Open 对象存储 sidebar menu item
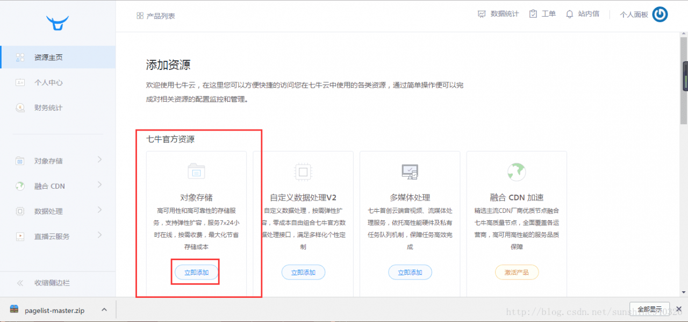 coord(58,161)
